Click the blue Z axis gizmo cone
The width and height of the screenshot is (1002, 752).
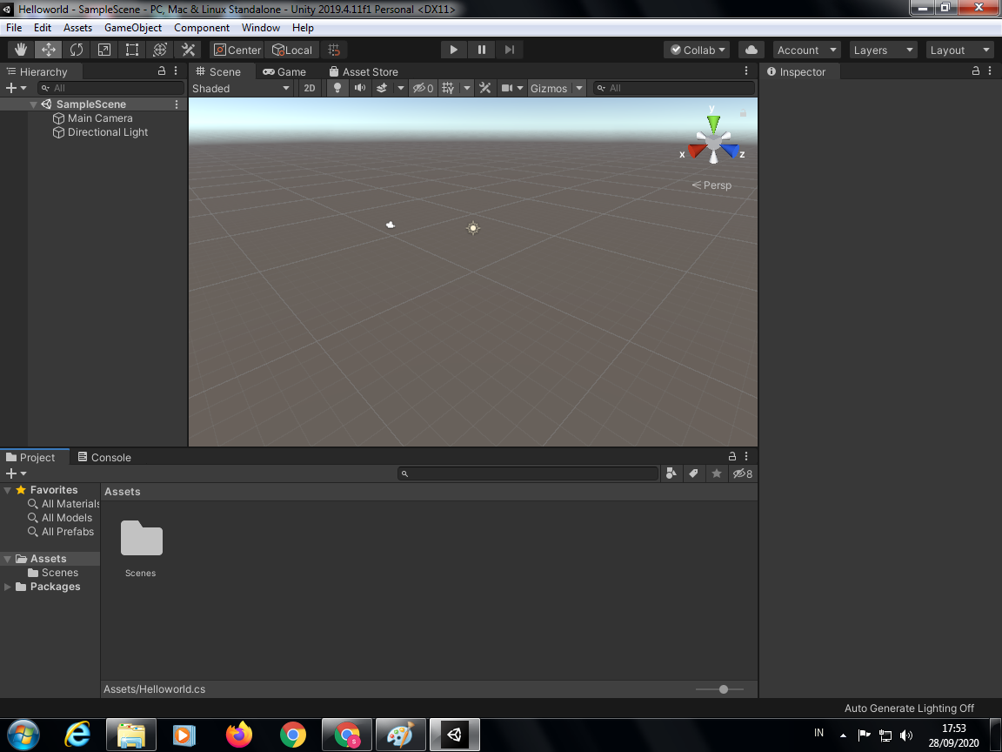click(730, 151)
